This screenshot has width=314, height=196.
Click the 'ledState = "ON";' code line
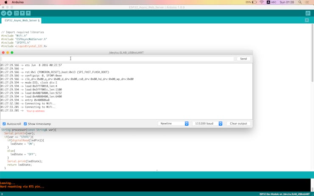point(22,144)
